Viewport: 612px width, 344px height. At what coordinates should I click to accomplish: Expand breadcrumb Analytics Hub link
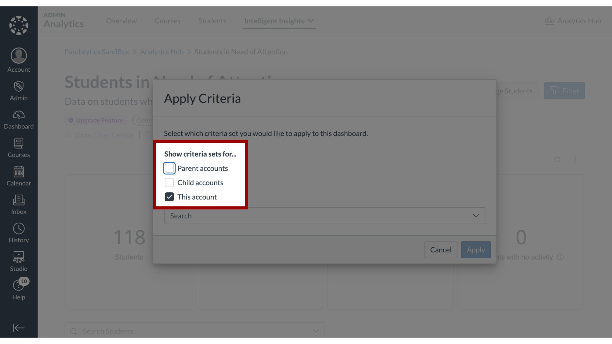pos(162,51)
